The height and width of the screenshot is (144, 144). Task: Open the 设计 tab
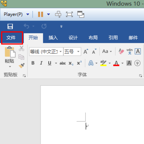[73, 38]
